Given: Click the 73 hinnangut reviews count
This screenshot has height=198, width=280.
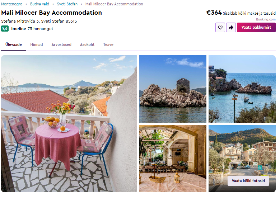Looking at the screenshot, I should (x=40, y=29).
